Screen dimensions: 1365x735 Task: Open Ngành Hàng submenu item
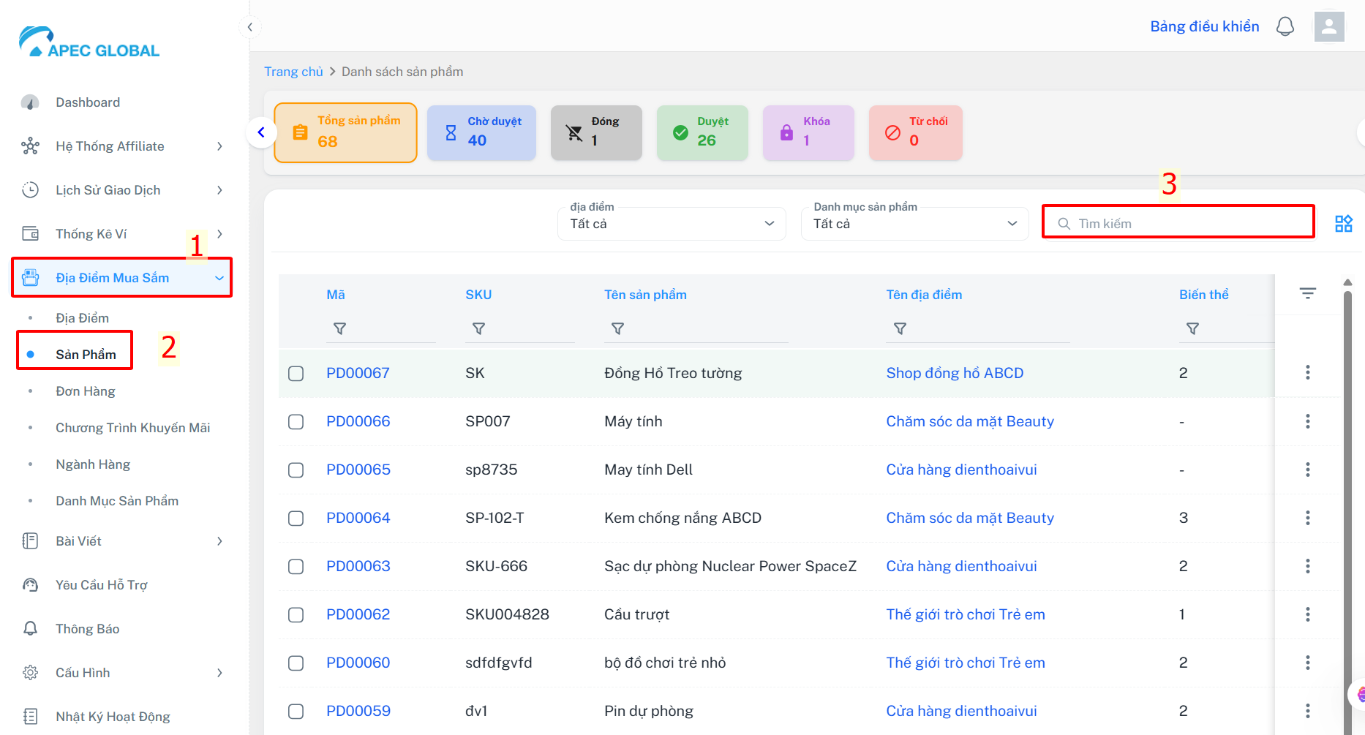pyautogui.click(x=93, y=464)
